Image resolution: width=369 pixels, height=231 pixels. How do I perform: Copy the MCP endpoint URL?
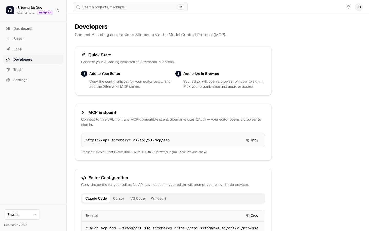click(252, 140)
